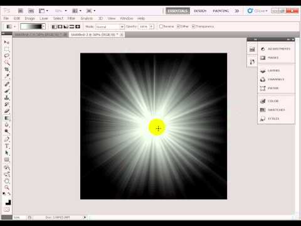
Task: Select the Hand tool
Action: pyautogui.click(x=7, y=181)
